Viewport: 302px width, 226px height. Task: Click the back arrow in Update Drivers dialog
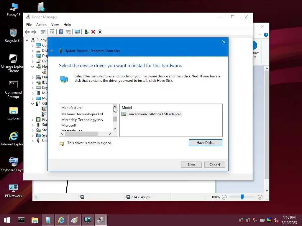tap(52, 51)
